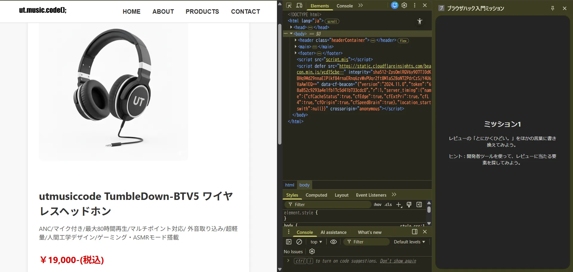Toggle the device emulation toolbar

pyautogui.click(x=299, y=5)
